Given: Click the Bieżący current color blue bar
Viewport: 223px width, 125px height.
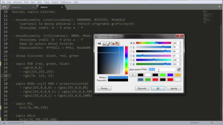Looking at the screenshot, I should click(x=118, y=77).
